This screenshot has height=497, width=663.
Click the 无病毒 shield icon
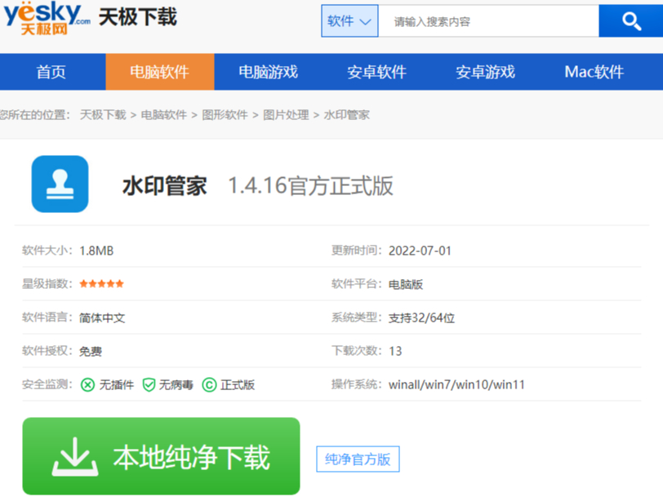point(149,385)
